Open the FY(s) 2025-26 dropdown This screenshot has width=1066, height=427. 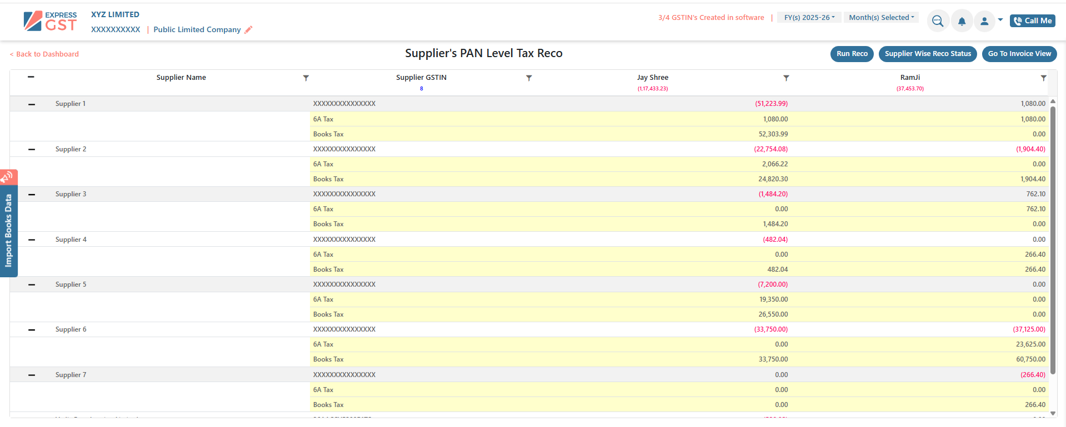[x=809, y=18]
